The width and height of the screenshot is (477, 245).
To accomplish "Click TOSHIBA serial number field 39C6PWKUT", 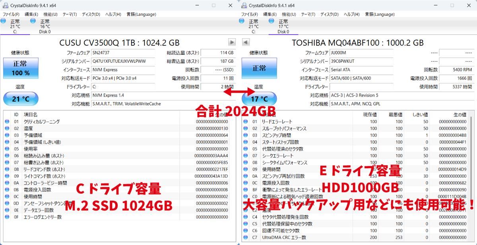I will click(x=362, y=61).
